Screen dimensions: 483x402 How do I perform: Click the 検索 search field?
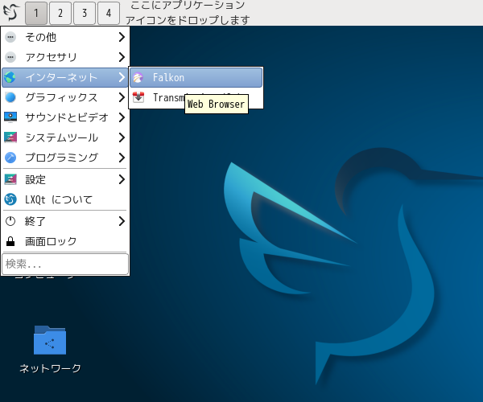coord(65,264)
